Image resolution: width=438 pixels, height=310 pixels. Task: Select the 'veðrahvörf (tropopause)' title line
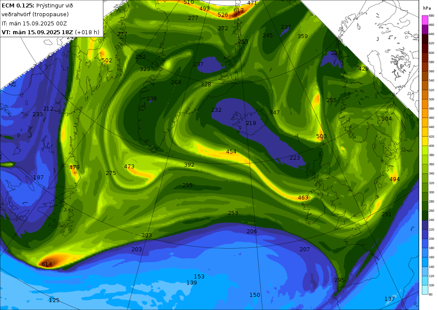click(x=35, y=14)
